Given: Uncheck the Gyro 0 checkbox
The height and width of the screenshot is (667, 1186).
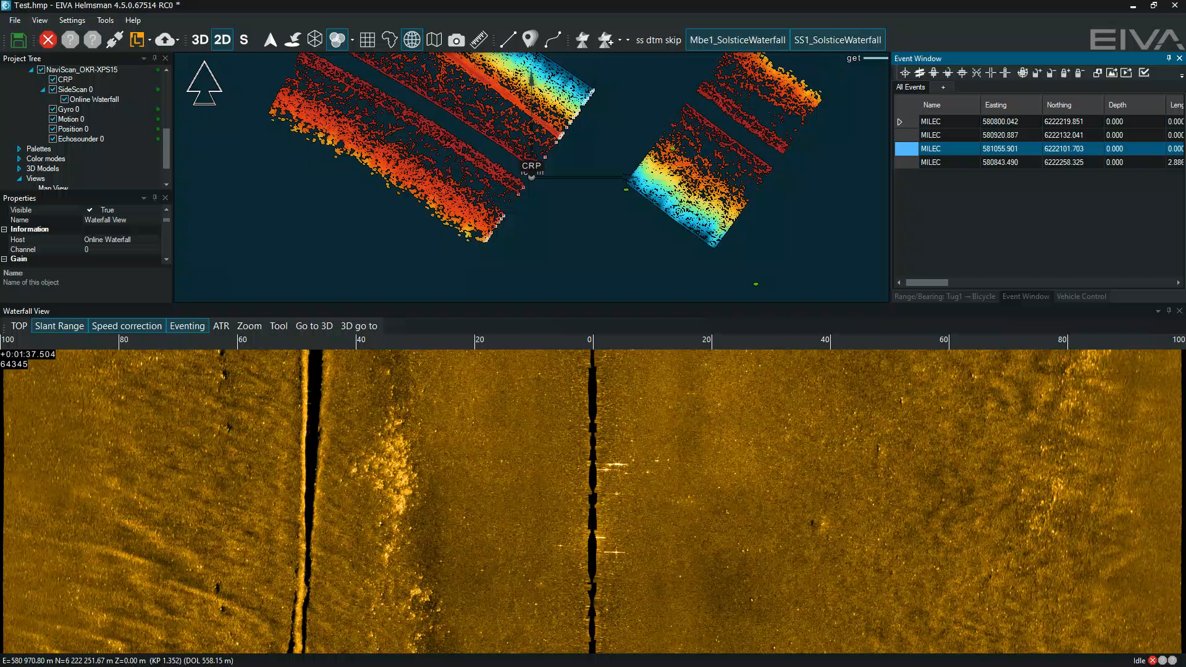Looking at the screenshot, I should 53,109.
